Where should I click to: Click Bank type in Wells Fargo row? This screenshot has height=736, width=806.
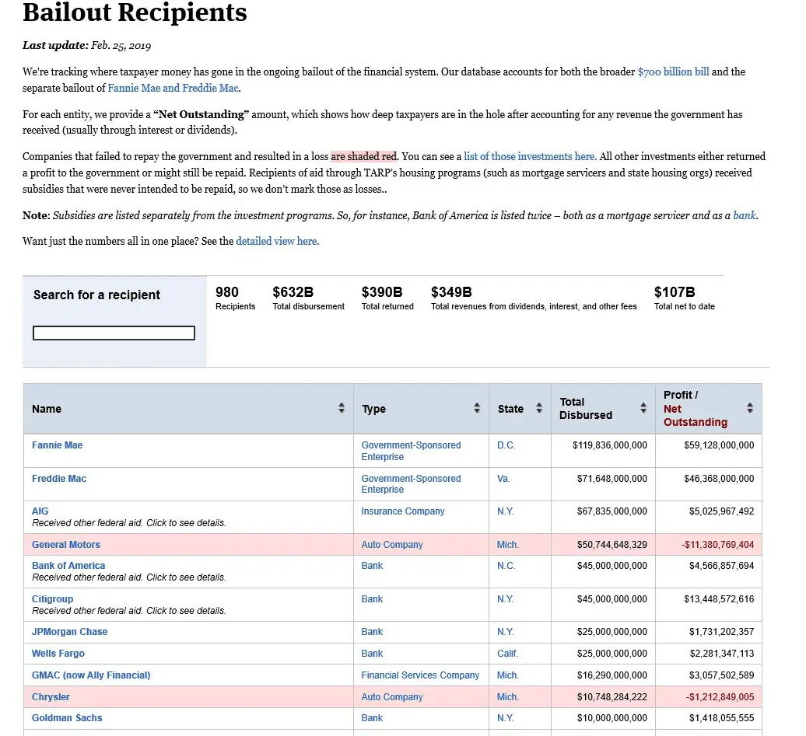(x=372, y=654)
